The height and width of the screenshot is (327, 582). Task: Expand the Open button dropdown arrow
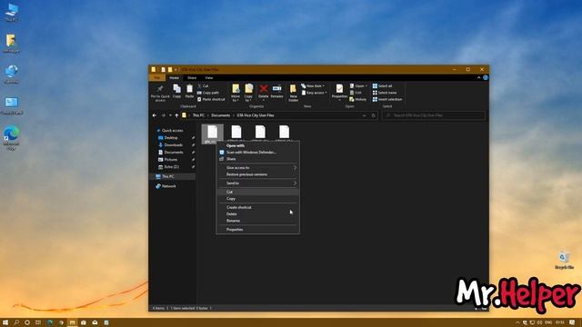366,86
